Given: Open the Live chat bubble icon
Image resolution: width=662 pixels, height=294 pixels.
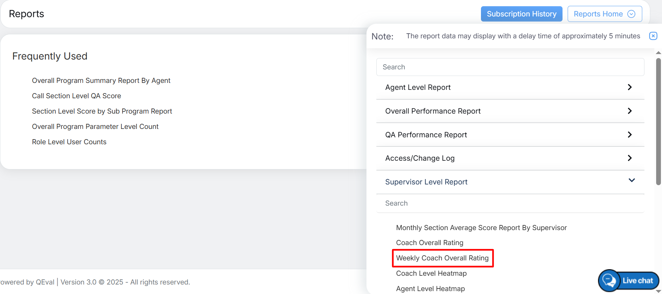Looking at the screenshot, I should click(x=609, y=280).
